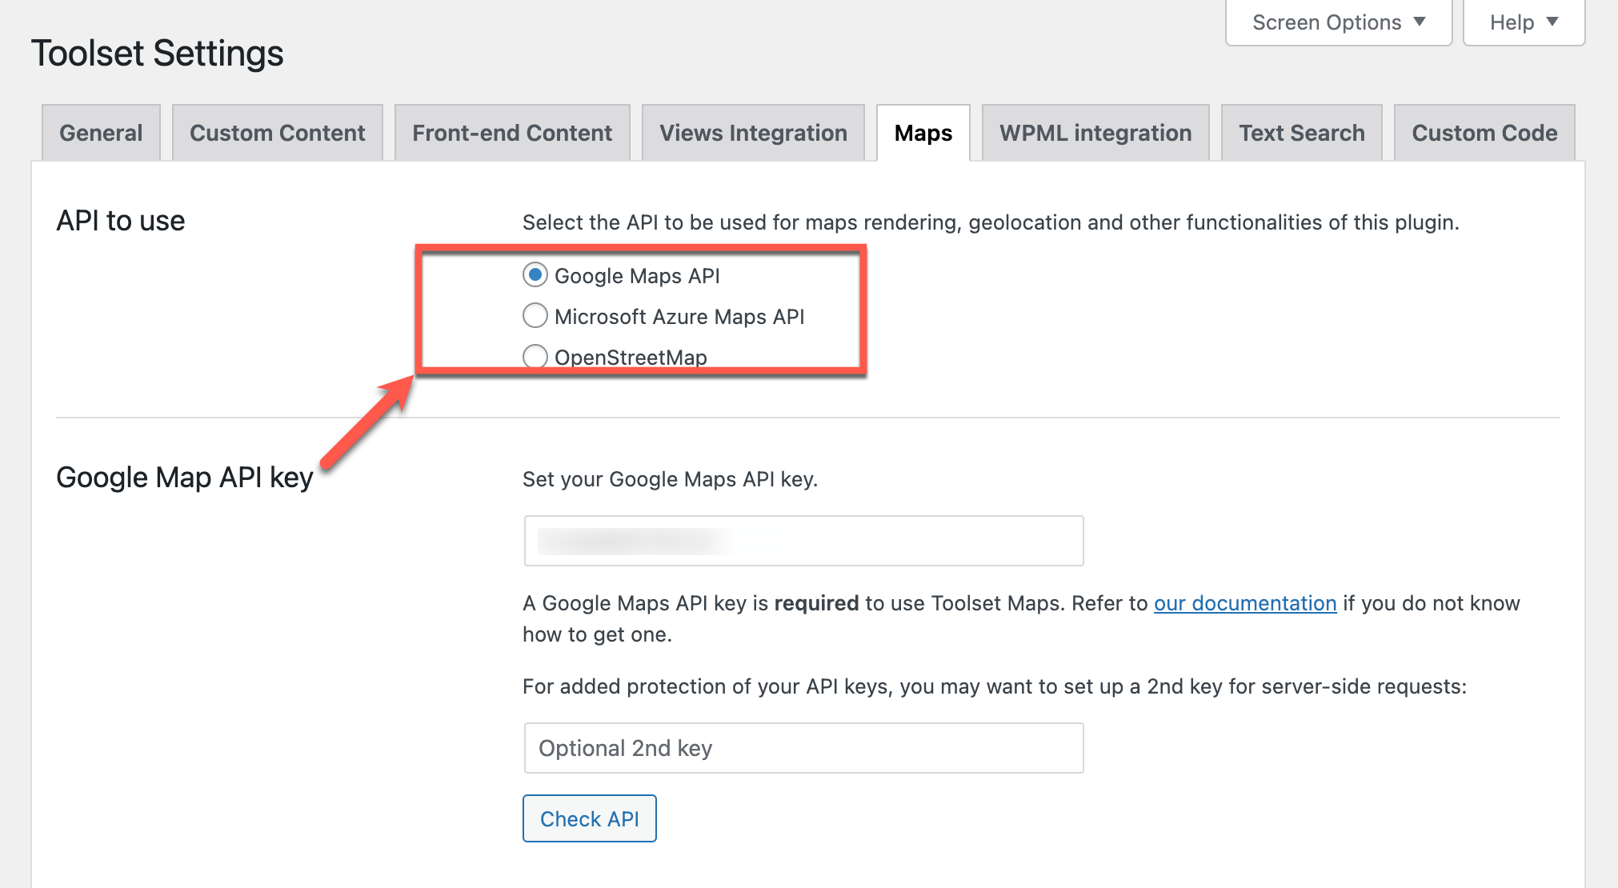Click the 'Google Map API key' section label
The image size is (1618, 888).
pos(185,478)
